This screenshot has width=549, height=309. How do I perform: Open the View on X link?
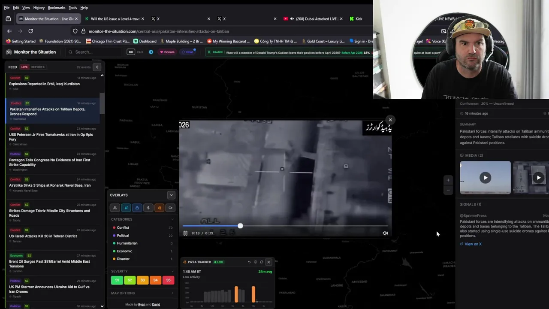point(471,244)
